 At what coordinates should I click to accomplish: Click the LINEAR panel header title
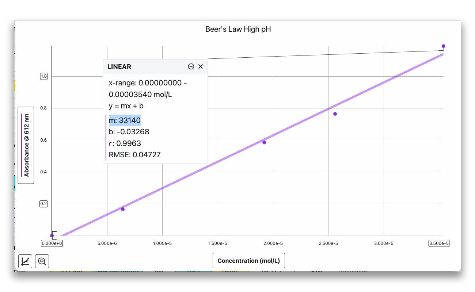coord(119,67)
